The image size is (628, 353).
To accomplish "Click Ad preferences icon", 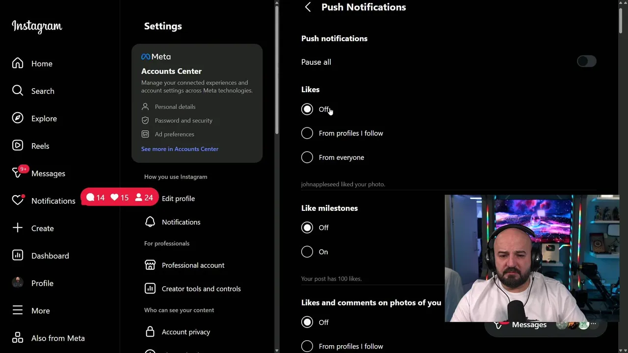I will click(145, 134).
